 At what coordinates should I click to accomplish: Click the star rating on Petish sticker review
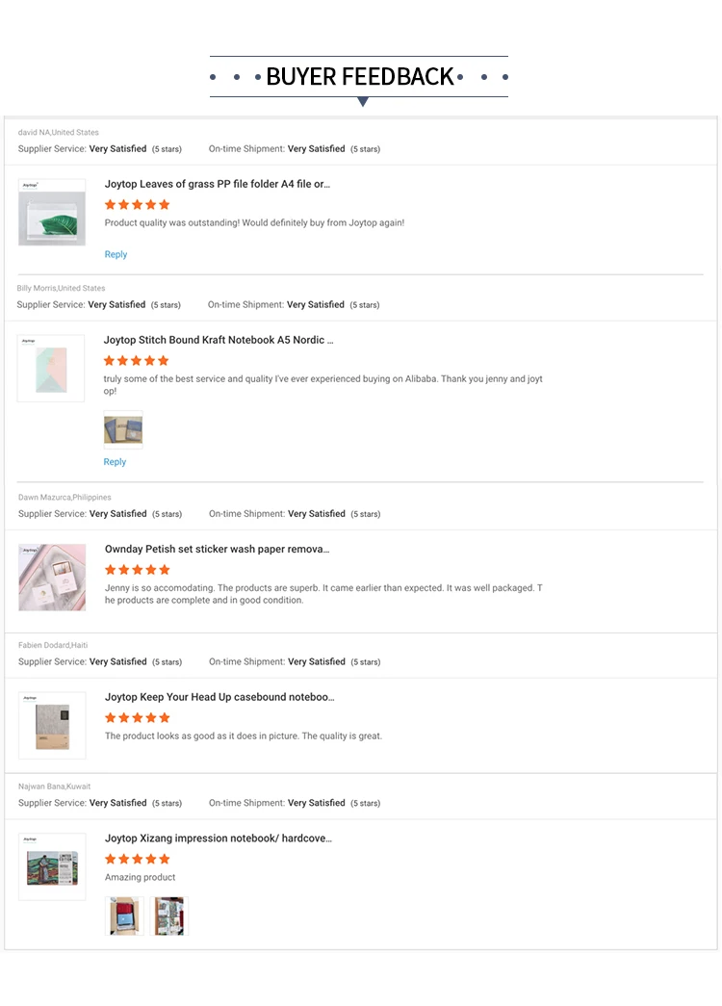[137, 569]
